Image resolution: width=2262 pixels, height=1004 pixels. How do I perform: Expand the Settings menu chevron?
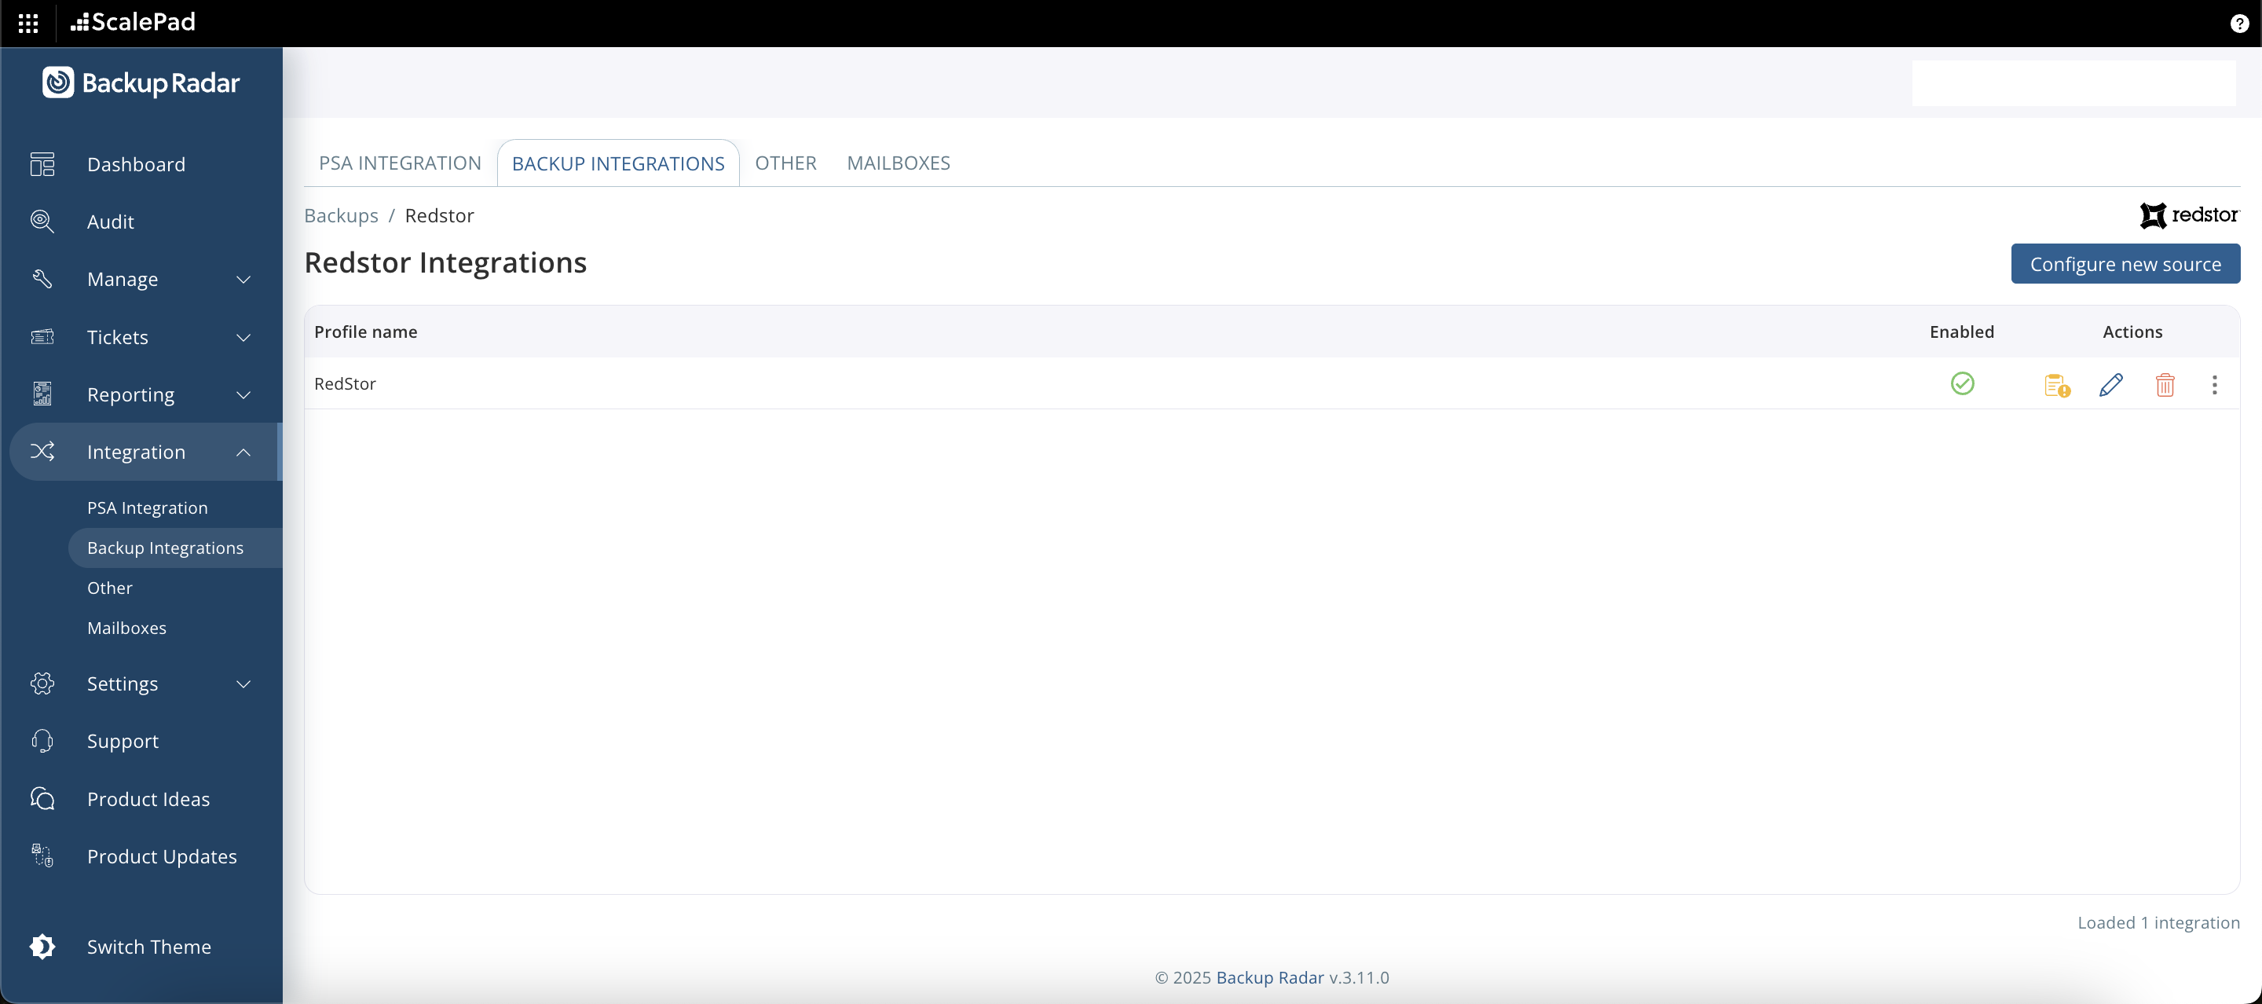[x=243, y=684]
